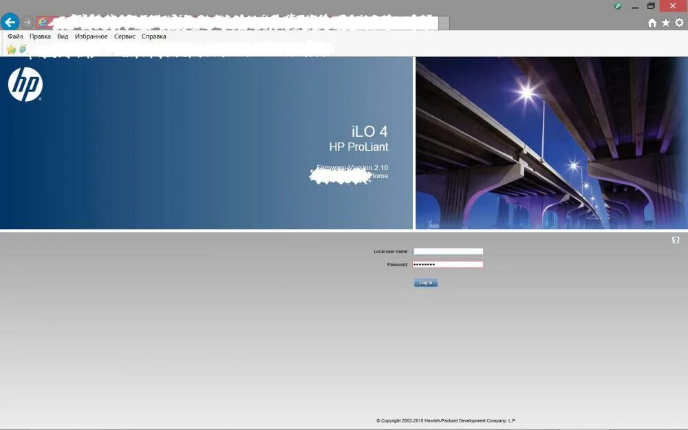
Task: Click the browser Forward arrow button
Action: pyautogui.click(x=28, y=22)
